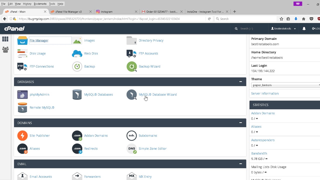The width and height of the screenshot is (320, 180).
Task: Click the Remote MySQL icon
Action: pos(22,107)
